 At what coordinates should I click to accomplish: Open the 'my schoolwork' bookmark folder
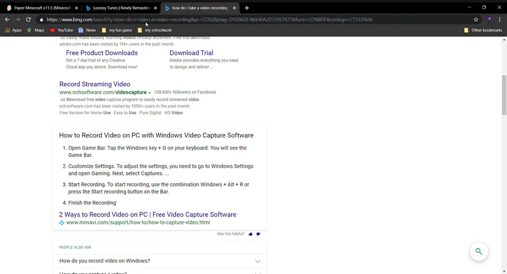(154, 30)
